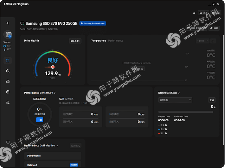The image size is (225, 168).
Task: Click the button right of 更新
Action: pos(216,13)
